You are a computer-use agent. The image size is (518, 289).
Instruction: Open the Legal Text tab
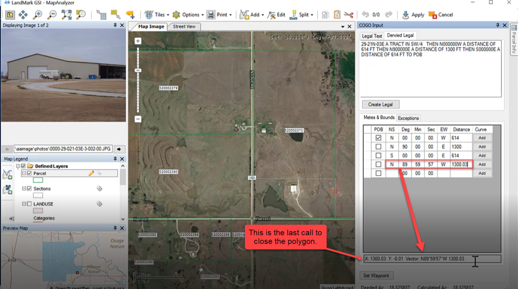pos(371,36)
